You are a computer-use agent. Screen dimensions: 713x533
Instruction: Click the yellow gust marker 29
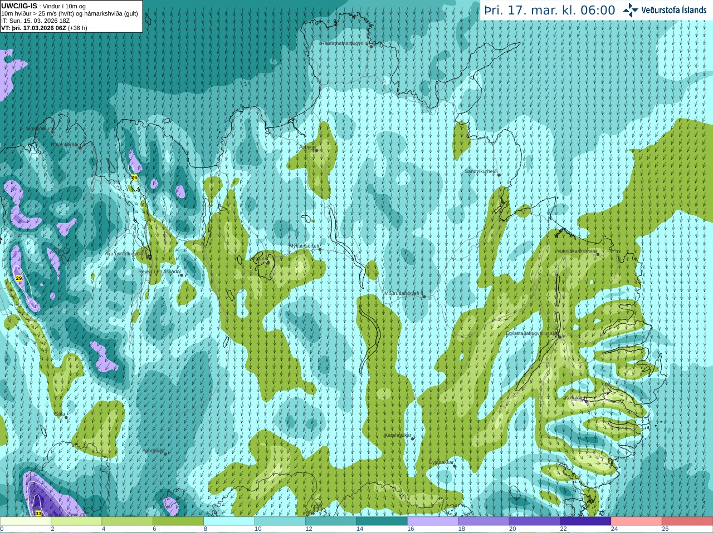(18, 278)
